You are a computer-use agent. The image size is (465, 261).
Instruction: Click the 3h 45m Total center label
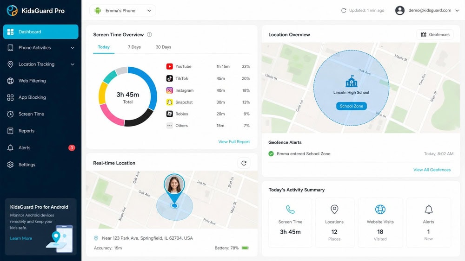[x=128, y=97]
